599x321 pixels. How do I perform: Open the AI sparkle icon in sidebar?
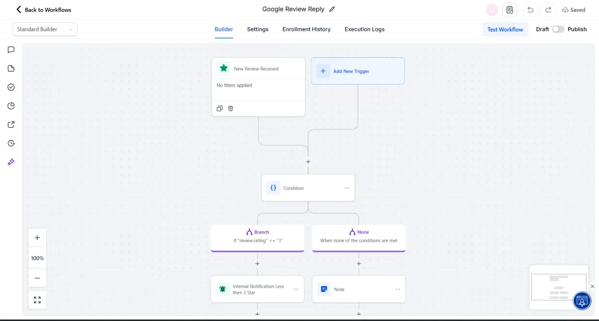(11, 162)
